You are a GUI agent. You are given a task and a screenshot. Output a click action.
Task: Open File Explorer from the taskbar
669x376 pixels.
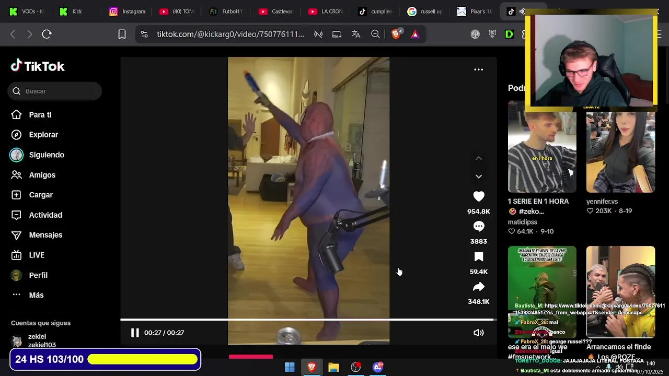pyautogui.click(x=333, y=367)
